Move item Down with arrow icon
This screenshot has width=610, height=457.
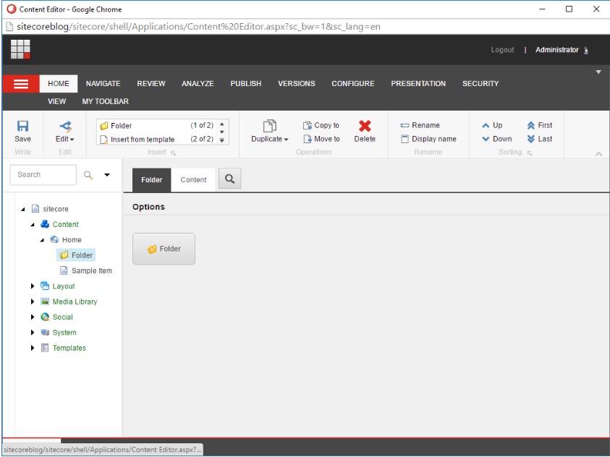486,139
